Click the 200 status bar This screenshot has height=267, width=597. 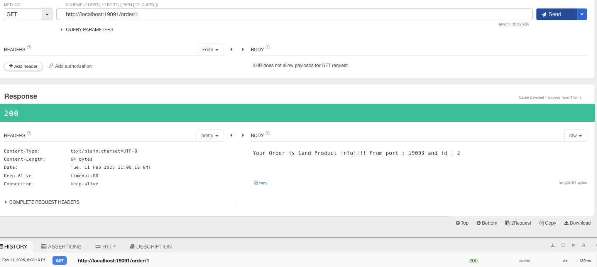pyautogui.click(x=297, y=113)
